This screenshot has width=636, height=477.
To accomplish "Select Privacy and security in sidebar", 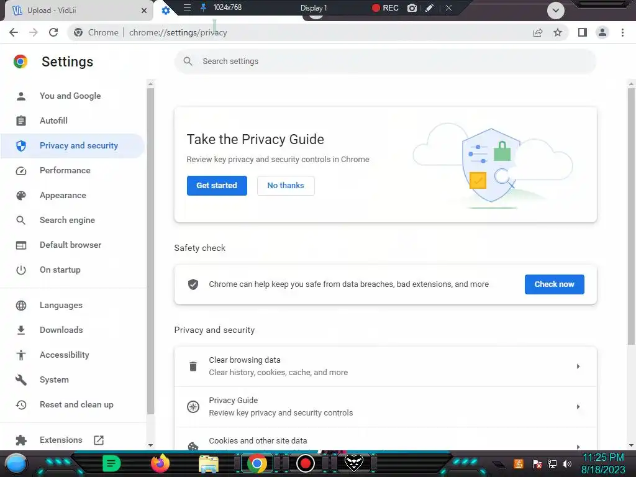I will (73, 145).
